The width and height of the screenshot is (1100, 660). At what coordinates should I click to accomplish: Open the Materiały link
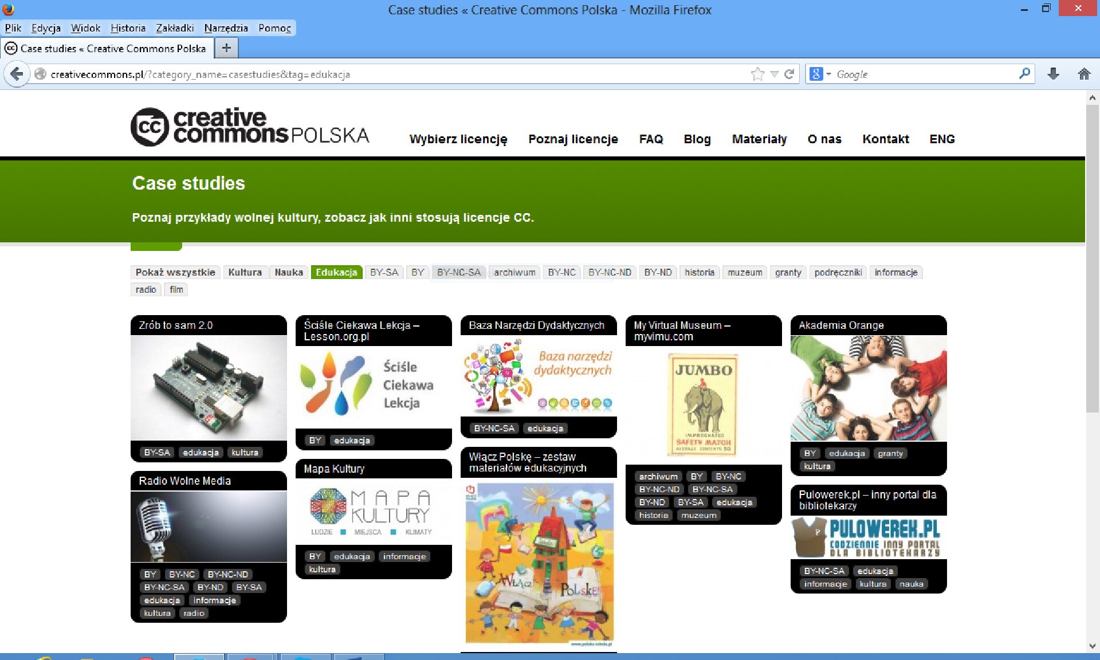(759, 139)
